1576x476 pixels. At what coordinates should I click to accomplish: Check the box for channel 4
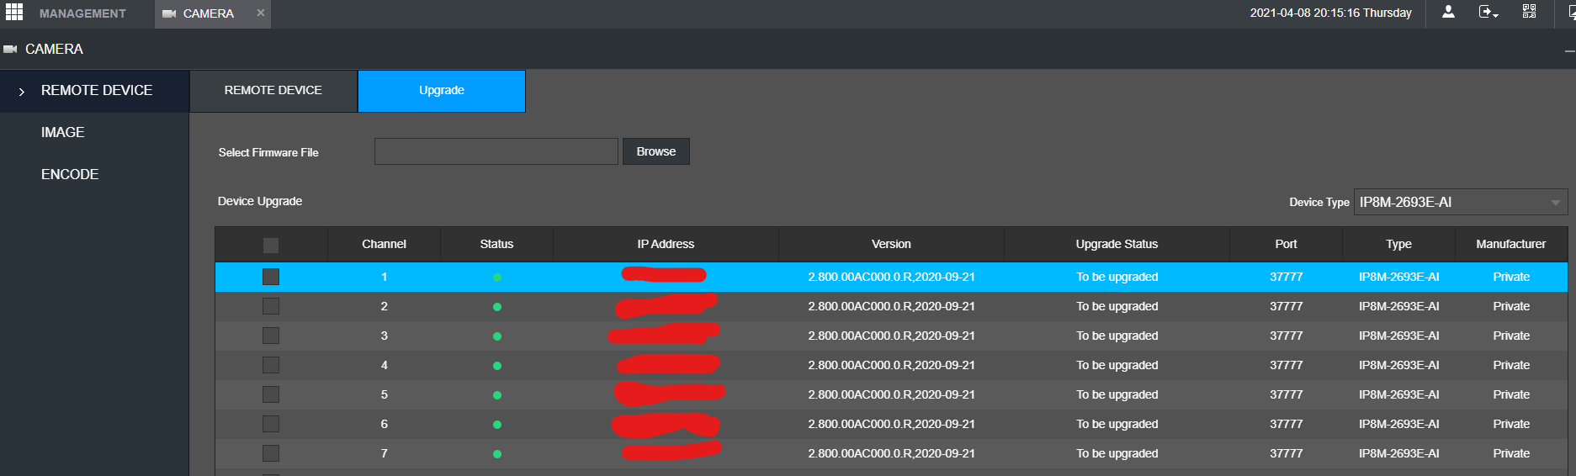[271, 365]
